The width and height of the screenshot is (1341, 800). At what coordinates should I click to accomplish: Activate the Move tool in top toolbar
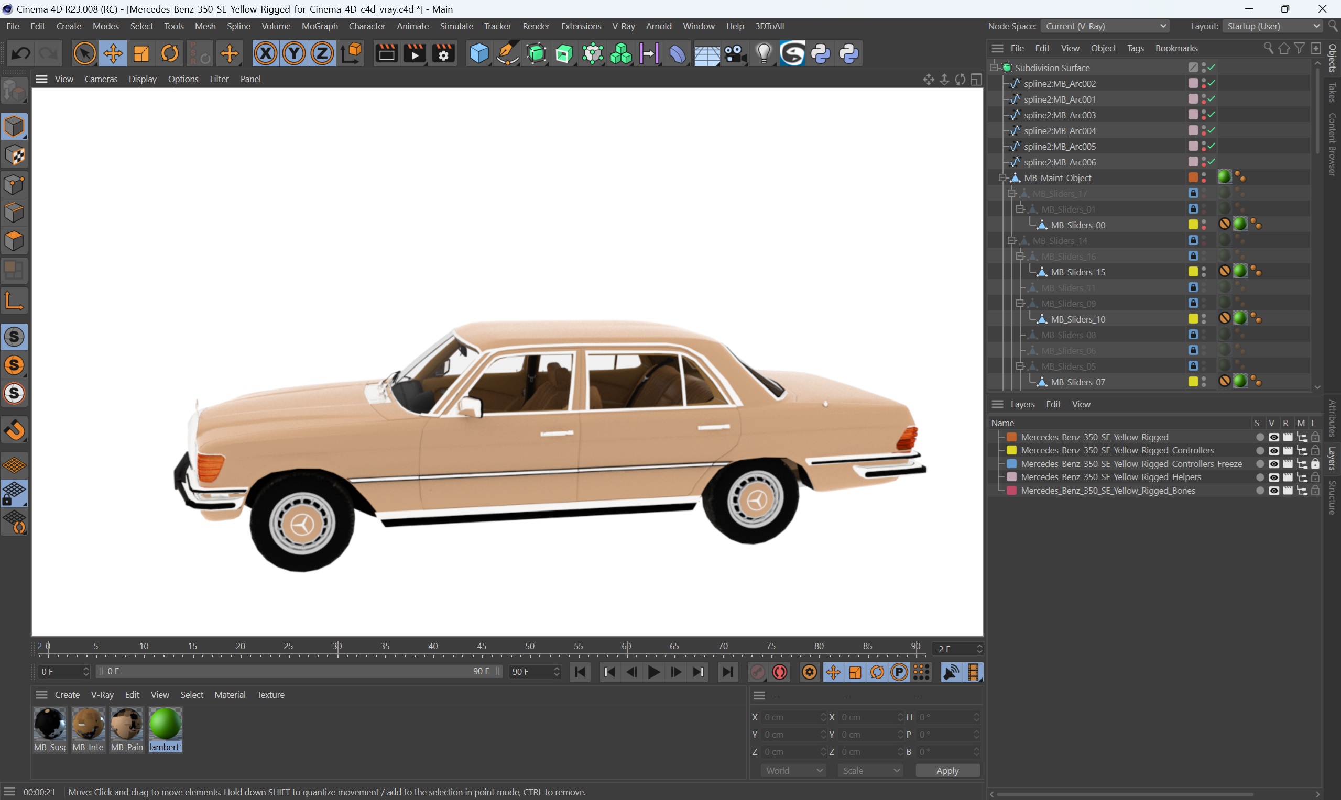click(x=113, y=53)
